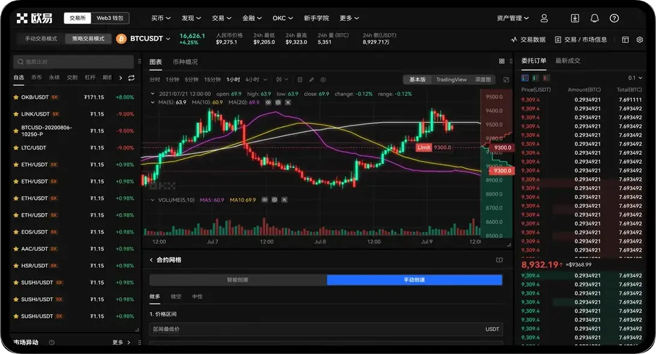656x354 pixels.
Task: Click the 区间最低价 input field
Action: click(326, 329)
